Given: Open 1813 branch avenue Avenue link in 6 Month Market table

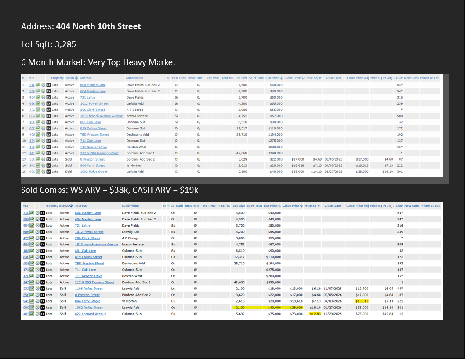Looking at the screenshot, I should click(x=102, y=116).
